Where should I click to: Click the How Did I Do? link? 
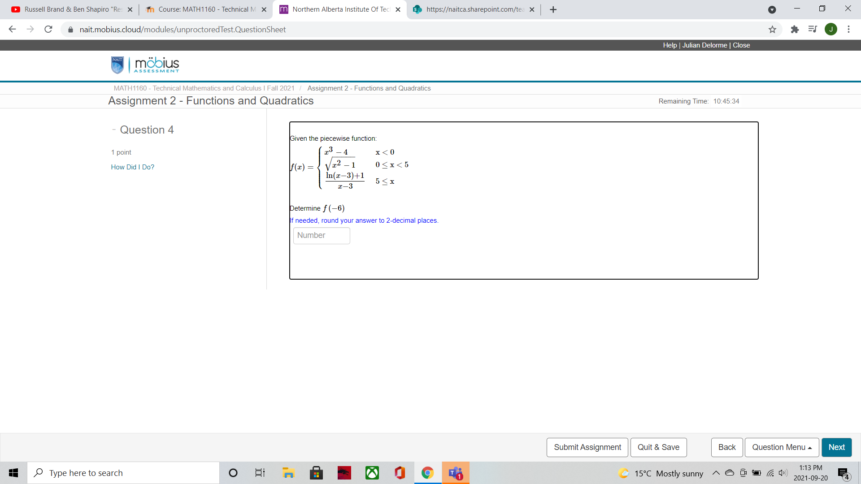(x=132, y=167)
